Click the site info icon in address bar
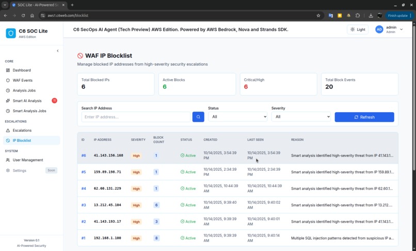 pyautogui.click(x=43, y=15)
